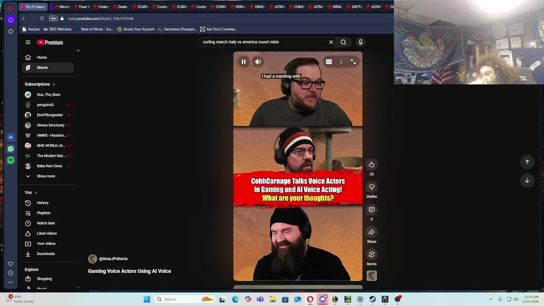
Task: Expand the You section chevron
Action: (x=36, y=193)
